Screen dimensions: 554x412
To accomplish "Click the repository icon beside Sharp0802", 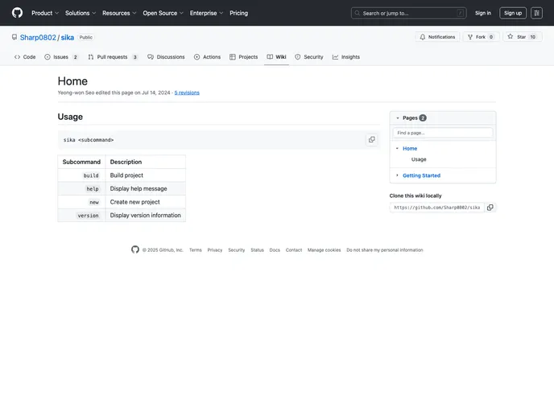I will tap(14, 37).
